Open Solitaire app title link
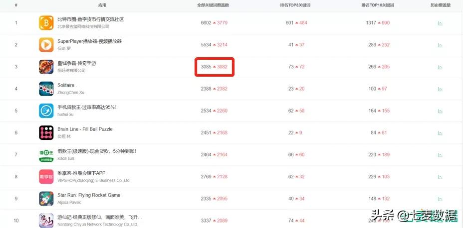Image resolution: width=463 pixels, height=228 pixels. [67, 86]
